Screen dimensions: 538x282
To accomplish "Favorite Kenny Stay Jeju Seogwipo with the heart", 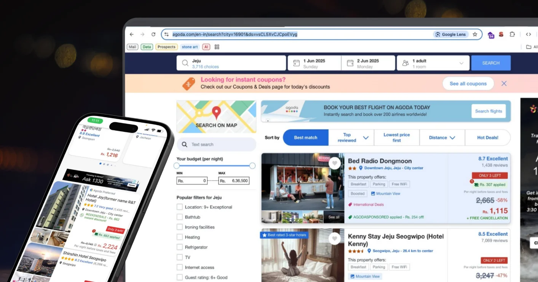I will click(334, 239).
